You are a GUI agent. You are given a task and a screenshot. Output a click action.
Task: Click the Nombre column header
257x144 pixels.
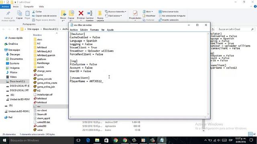click(37, 35)
